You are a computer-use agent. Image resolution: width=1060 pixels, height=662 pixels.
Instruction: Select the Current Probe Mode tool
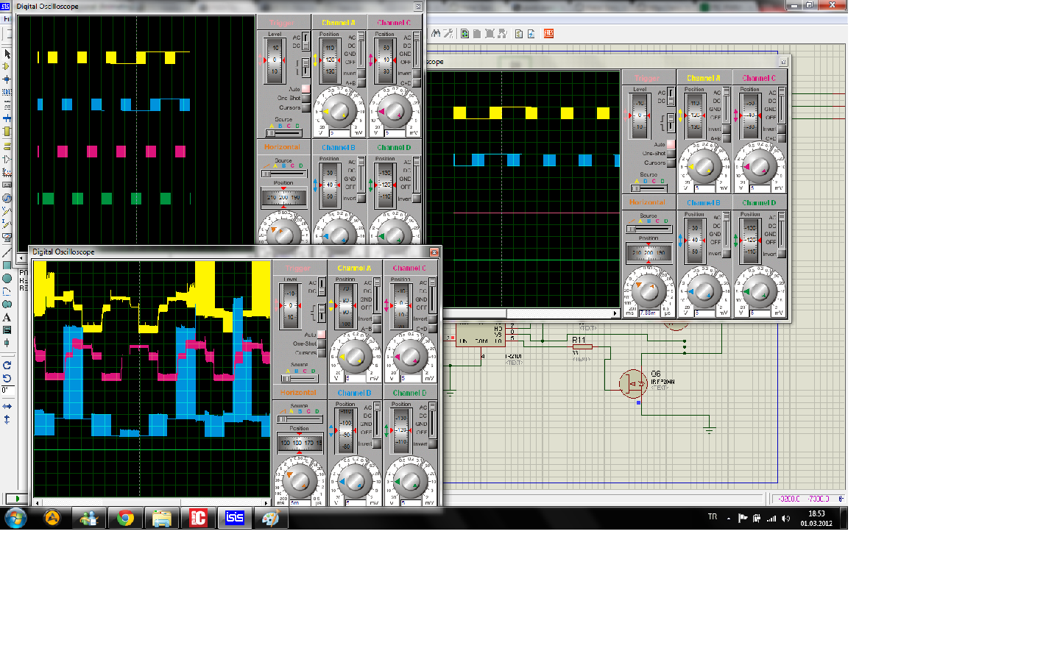tap(7, 224)
